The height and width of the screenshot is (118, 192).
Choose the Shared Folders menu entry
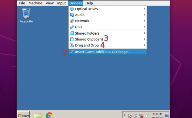point(108,33)
